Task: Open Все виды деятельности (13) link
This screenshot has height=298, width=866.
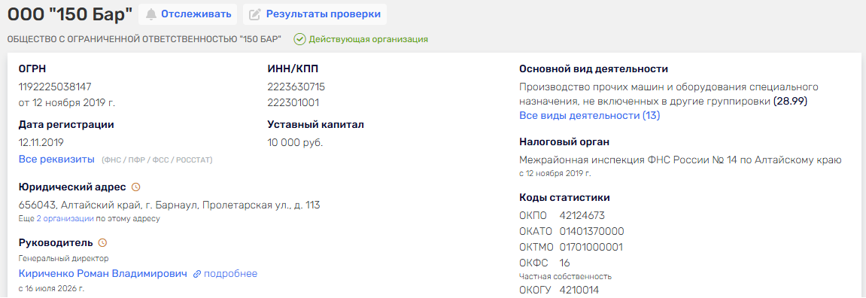Action: [x=590, y=116]
